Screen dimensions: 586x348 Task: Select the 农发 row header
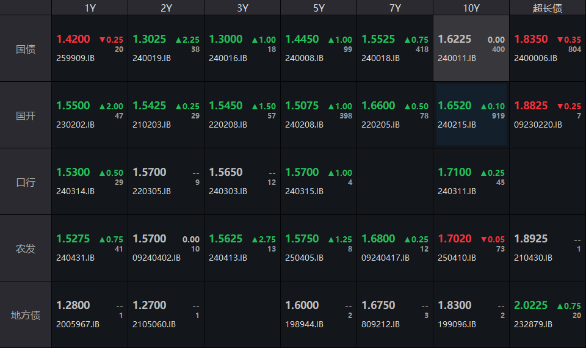[x=26, y=248]
